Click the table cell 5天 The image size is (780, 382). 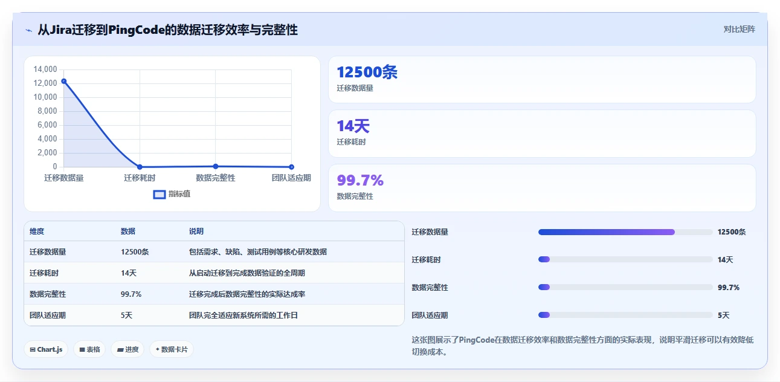[x=127, y=316]
